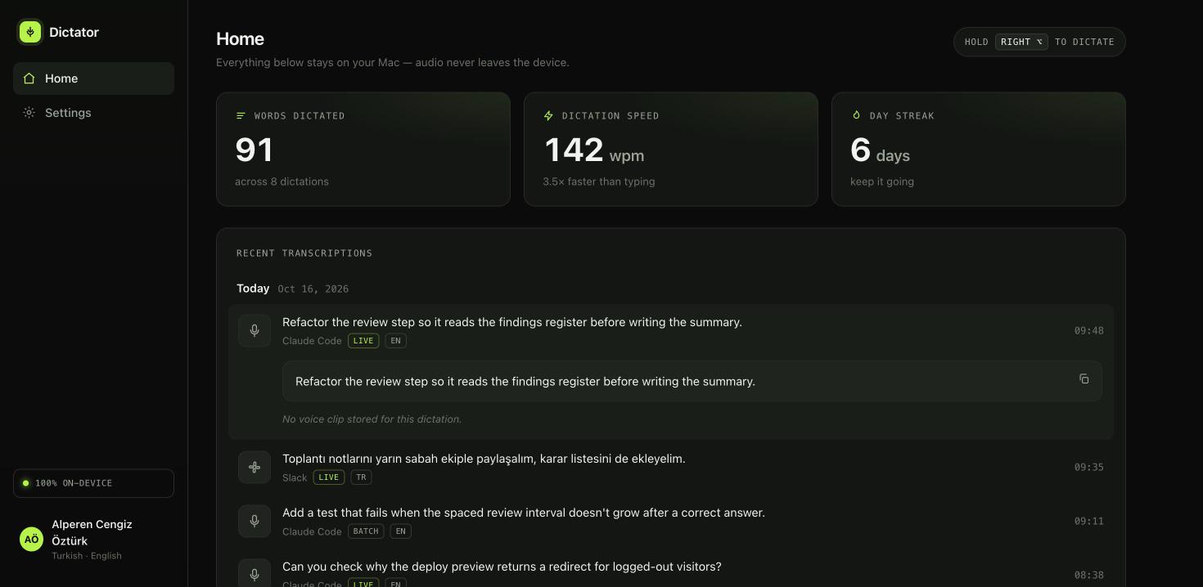
Task: Click the BATCH tag
Action: pyautogui.click(x=366, y=531)
